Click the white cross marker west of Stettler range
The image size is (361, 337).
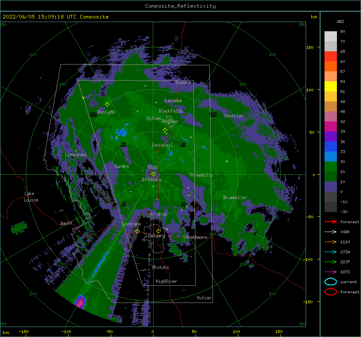point(227,161)
